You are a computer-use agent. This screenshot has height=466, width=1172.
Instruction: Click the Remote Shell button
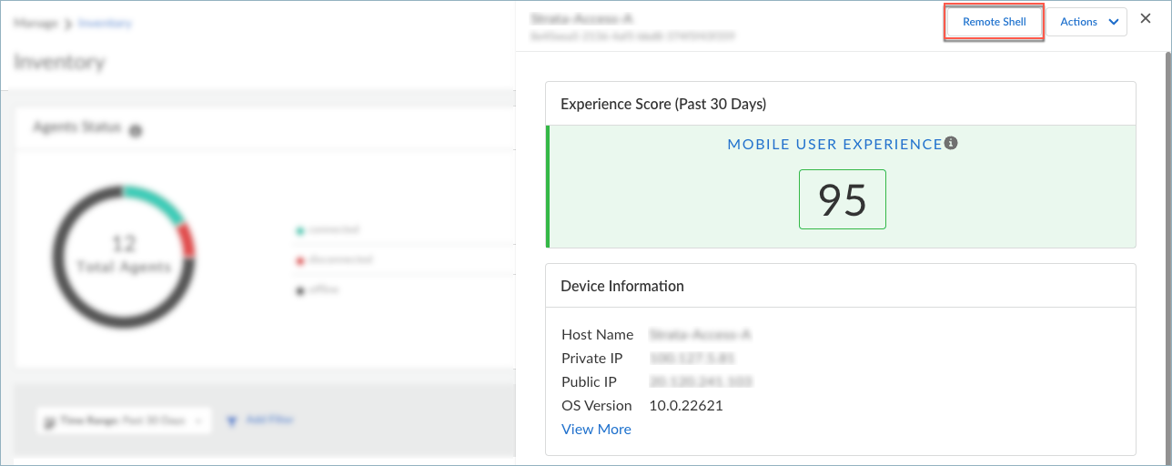pyautogui.click(x=994, y=22)
